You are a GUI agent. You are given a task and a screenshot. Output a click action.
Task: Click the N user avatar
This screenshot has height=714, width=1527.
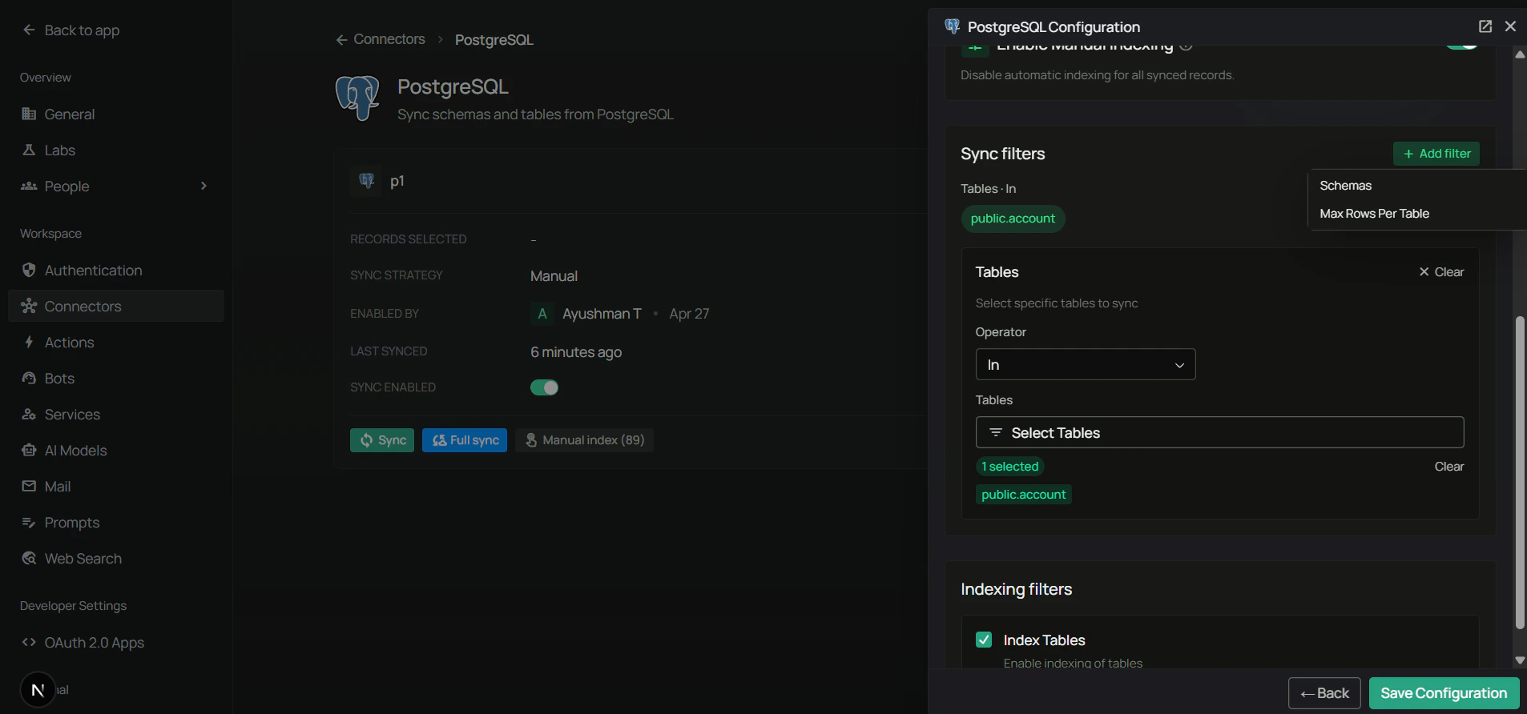pos(38,690)
